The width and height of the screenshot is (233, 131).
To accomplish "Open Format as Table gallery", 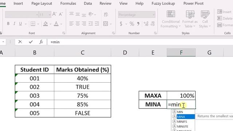I will point(190,19).
